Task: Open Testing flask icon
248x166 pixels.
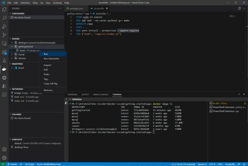Action: point(4,61)
